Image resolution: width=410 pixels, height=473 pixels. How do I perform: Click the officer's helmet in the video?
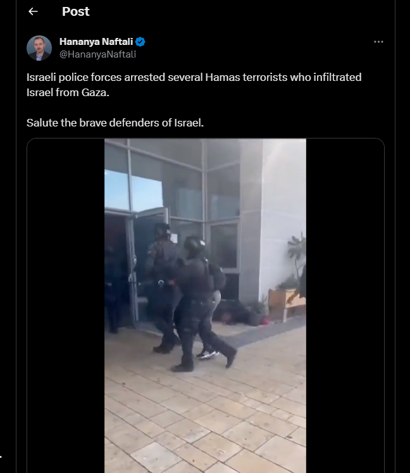tap(194, 247)
